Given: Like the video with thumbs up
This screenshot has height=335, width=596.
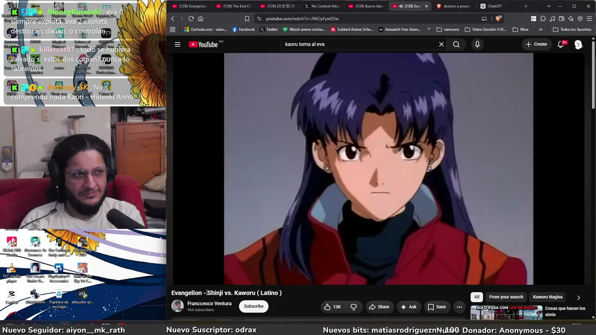Looking at the screenshot, I should (332, 307).
